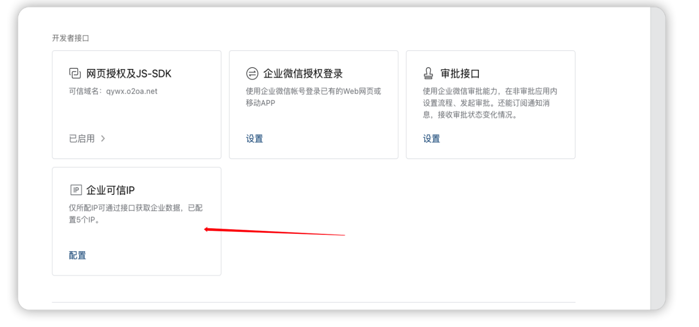Click the 开发者接口 section heading

(70, 38)
